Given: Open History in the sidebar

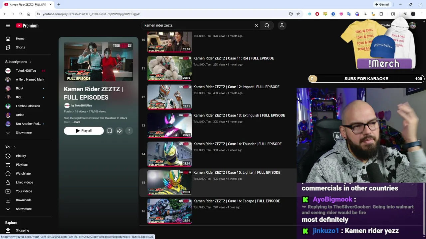Looking at the screenshot, I should coord(21,156).
